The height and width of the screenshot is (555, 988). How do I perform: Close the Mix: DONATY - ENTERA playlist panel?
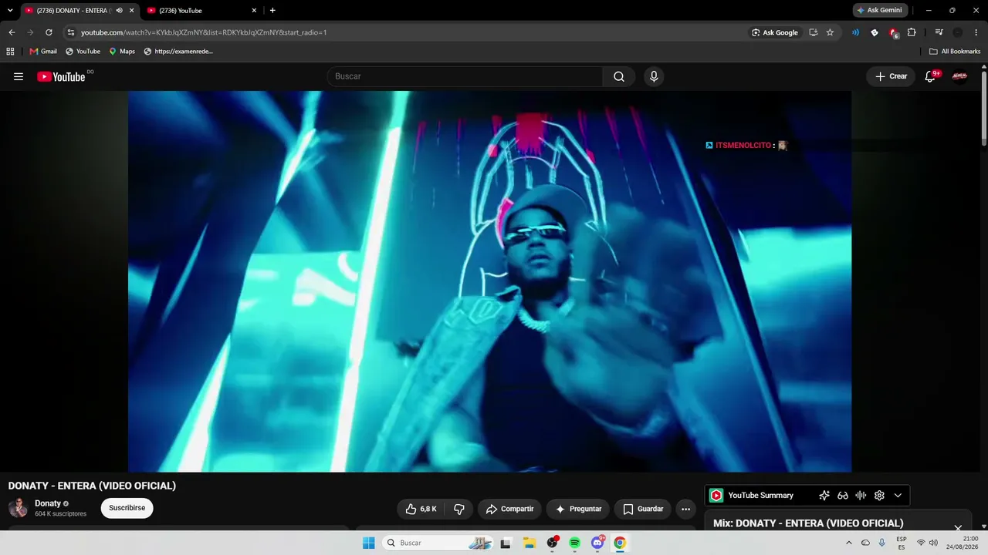(958, 528)
